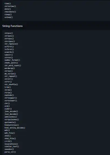Select the ltrim() entry

tap(8, 90)
